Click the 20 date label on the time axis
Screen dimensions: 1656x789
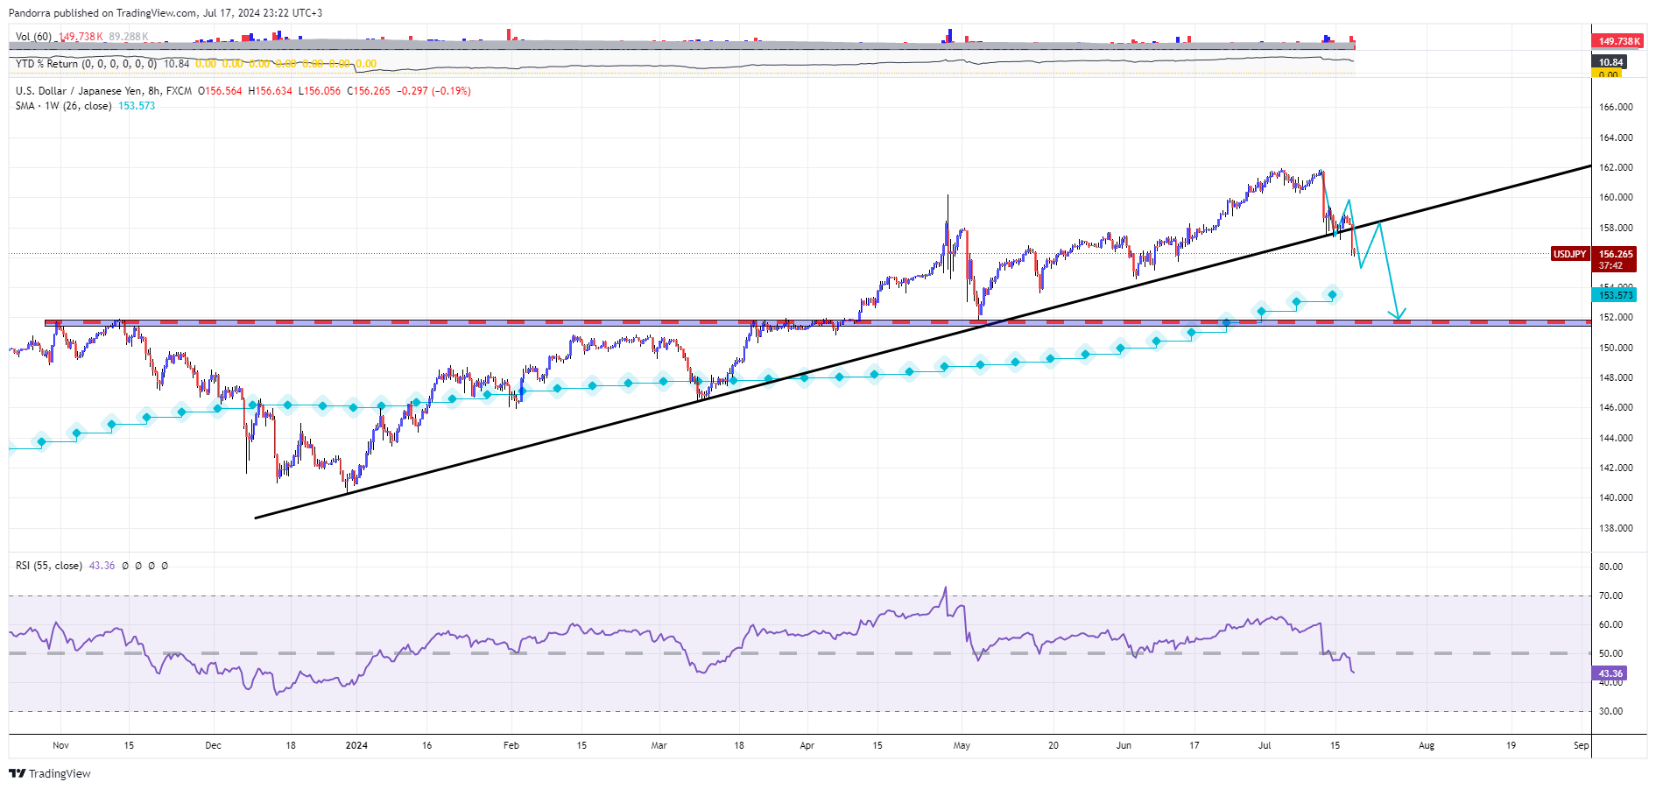pos(1053,746)
